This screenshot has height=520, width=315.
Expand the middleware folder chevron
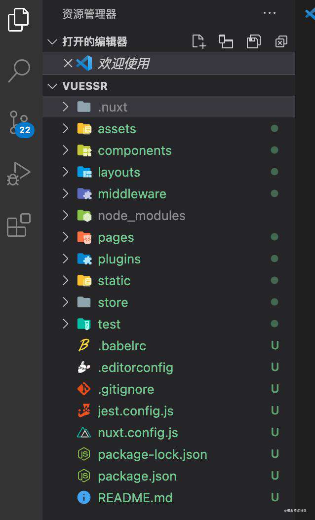tap(66, 194)
